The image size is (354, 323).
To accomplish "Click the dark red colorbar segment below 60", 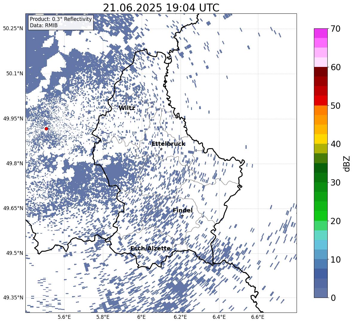I will click(321, 72).
